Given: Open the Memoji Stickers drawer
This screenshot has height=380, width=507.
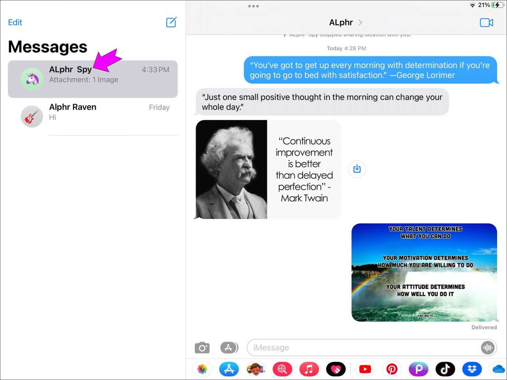Looking at the screenshot, I should tap(255, 369).
